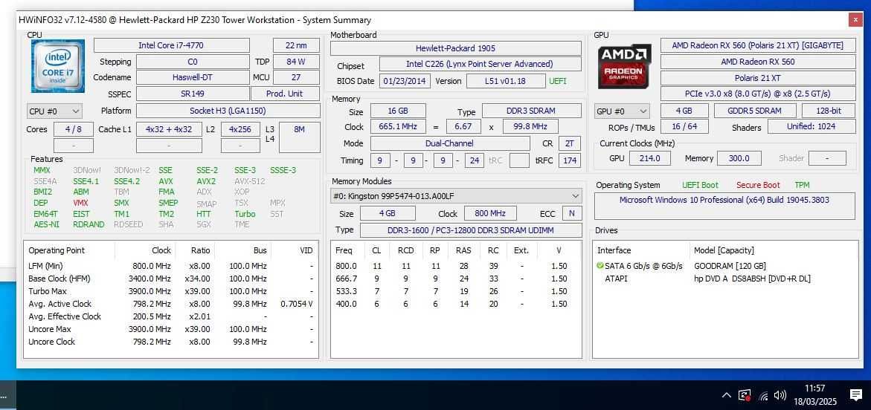Viewport: 871px width, 410px height.
Task: Click the security tray icon with red badge
Action: [x=745, y=396]
